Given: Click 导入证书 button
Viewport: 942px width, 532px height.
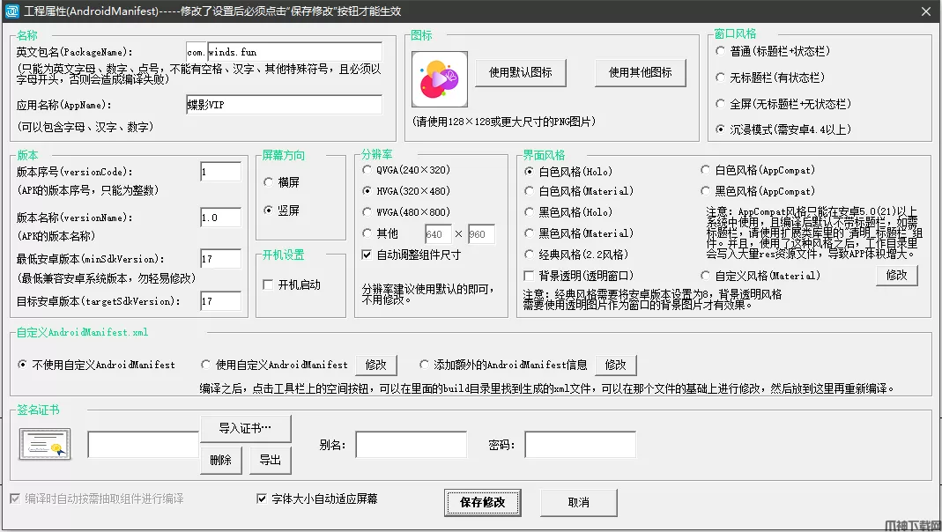Looking at the screenshot, I should click(x=245, y=429).
